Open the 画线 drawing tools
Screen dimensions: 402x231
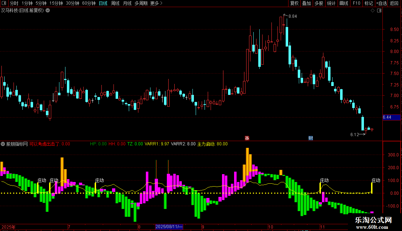344,3
